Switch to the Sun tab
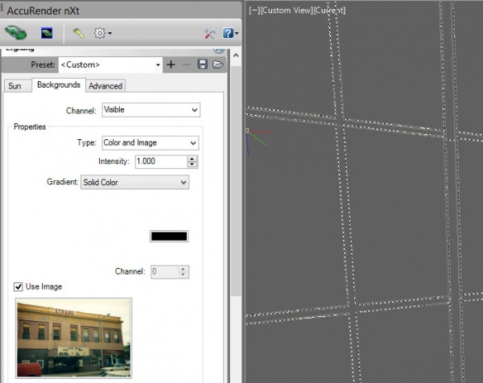Viewport: 483px width, 383px height. click(14, 86)
